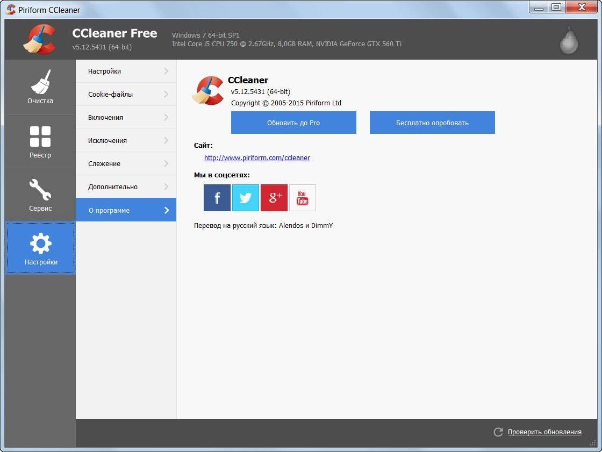This screenshot has width=602, height=452.
Task: Click the window resize grip corner
Action: coord(593,443)
